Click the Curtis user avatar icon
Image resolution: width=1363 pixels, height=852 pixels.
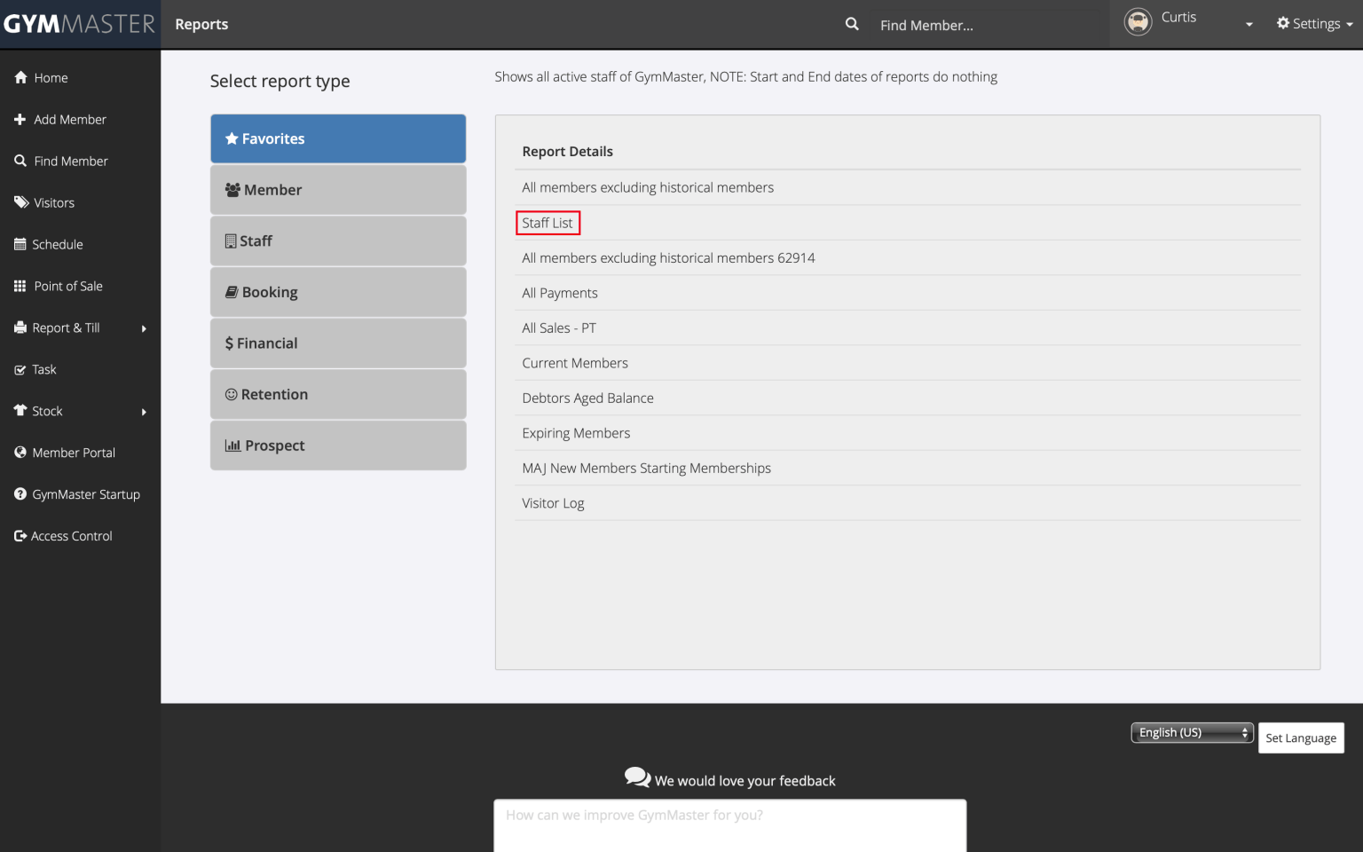pos(1138,21)
